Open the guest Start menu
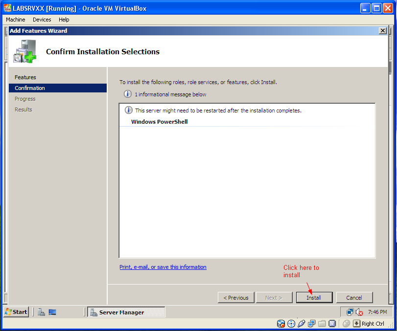This screenshot has width=397, height=331. pyautogui.click(x=16, y=312)
